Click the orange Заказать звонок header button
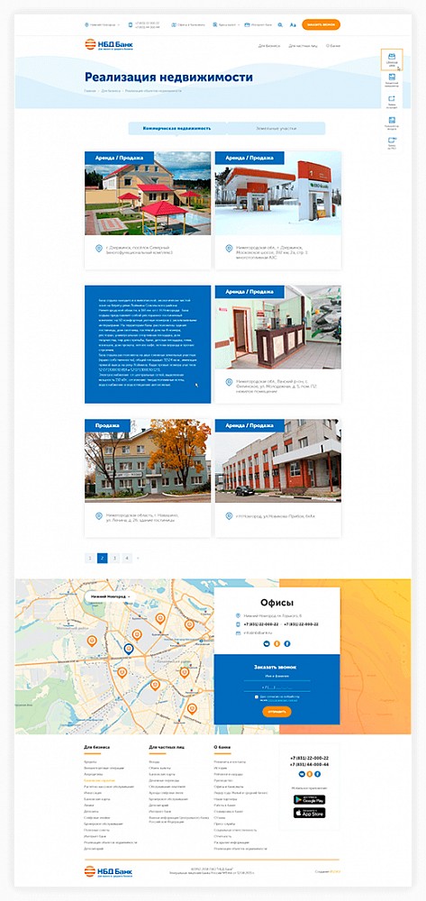 [321, 24]
